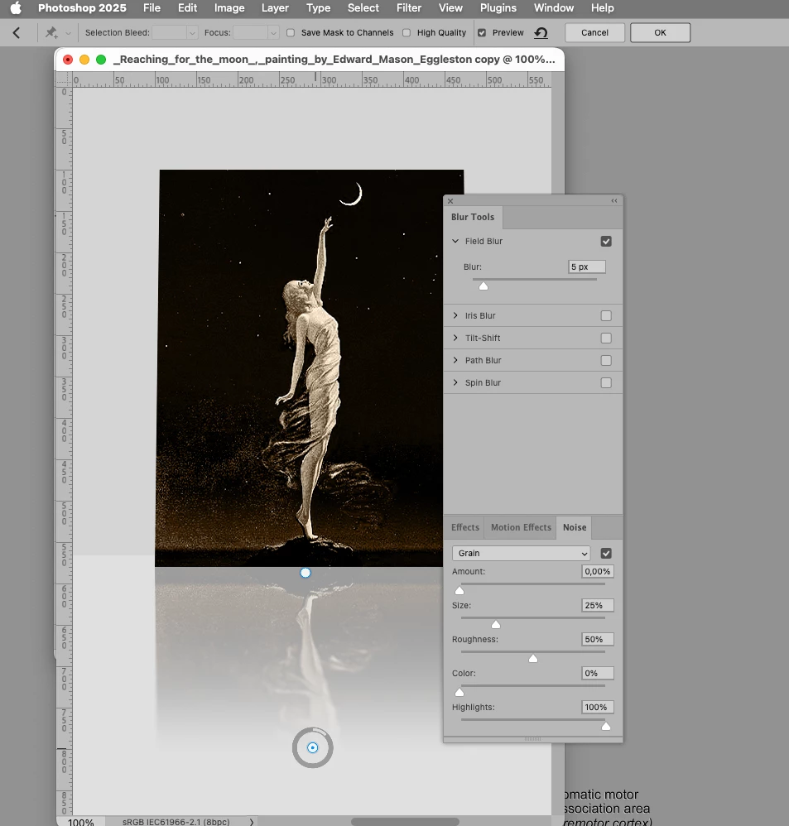Viewport: 789px width, 826px height.
Task: Open the Grain noise type dropdown
Action: coord(522,553)
